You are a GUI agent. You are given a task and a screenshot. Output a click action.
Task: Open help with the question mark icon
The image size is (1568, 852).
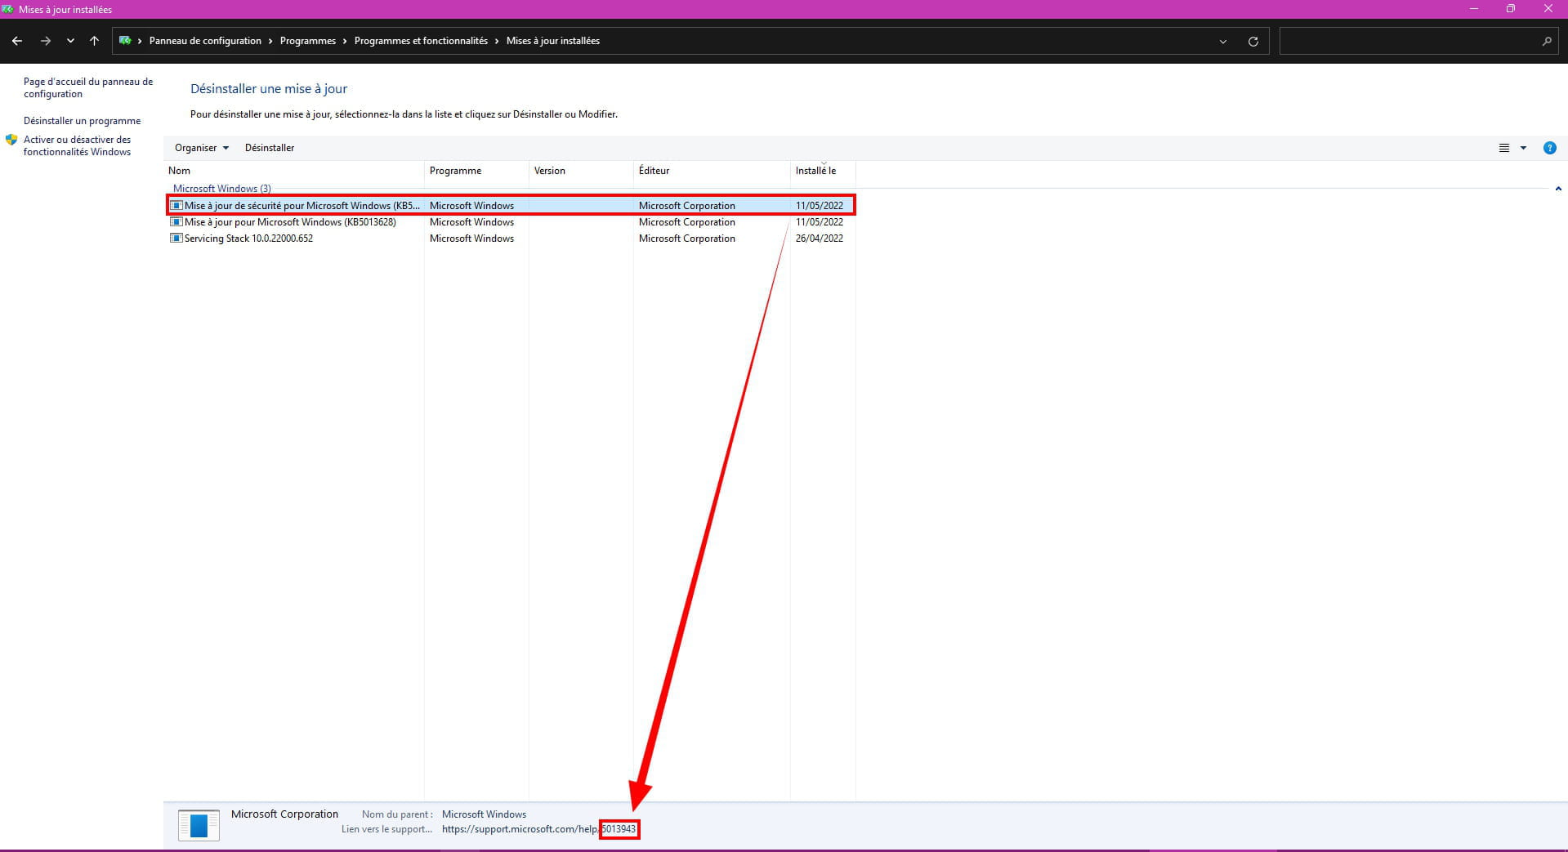click(1549, 148)
